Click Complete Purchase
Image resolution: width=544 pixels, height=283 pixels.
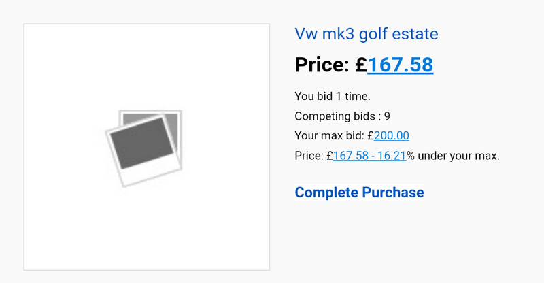(x=359, y=193)
